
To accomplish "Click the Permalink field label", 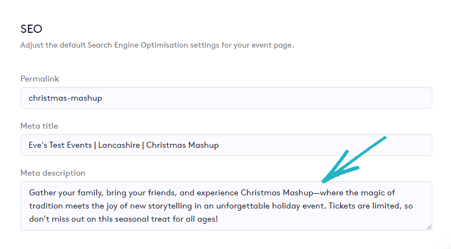I will tap(39, 79).
